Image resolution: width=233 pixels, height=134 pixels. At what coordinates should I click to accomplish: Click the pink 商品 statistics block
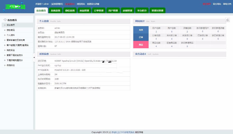[x=141, y=45]
